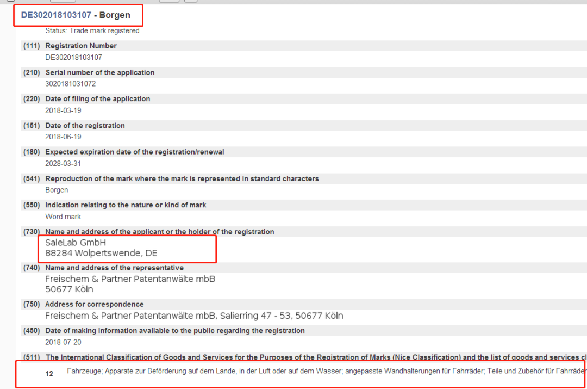
Task: Select the filing date 2018-03-19
Action: pyautogui.click(x=63, y=110)
